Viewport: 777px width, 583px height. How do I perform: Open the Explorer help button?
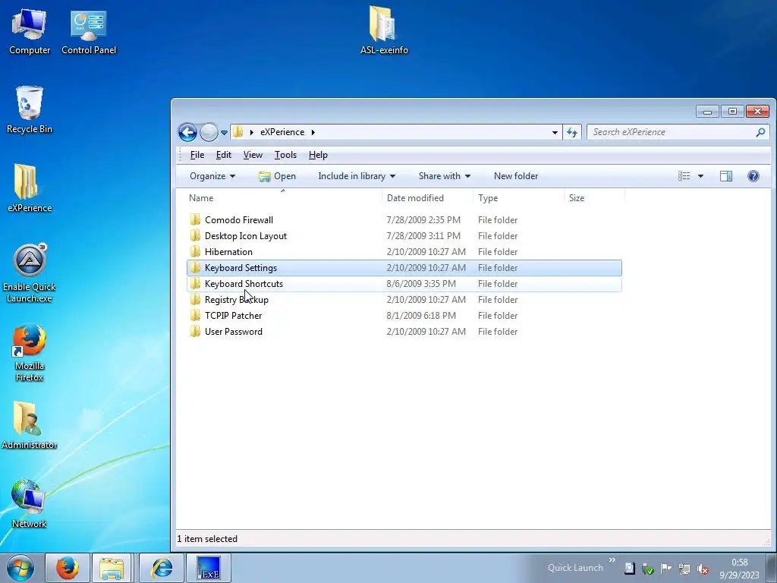pos(753,176)
